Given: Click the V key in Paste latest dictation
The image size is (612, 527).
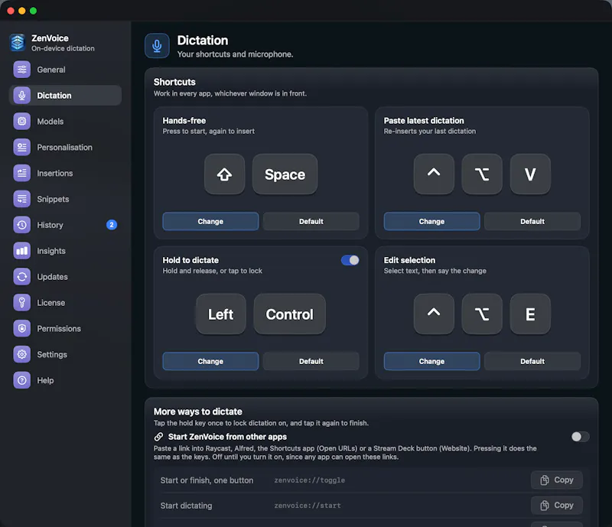Looking at the screenshot, I should point(530,174).
